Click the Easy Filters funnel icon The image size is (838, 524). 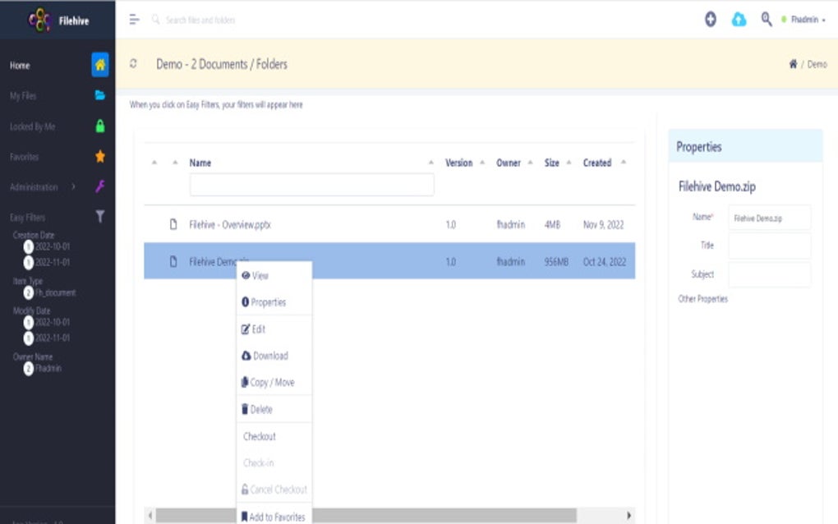pyautogui.click(x=99, y=216)
